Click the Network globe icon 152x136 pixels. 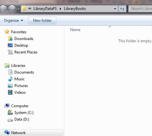click(7, 132)
